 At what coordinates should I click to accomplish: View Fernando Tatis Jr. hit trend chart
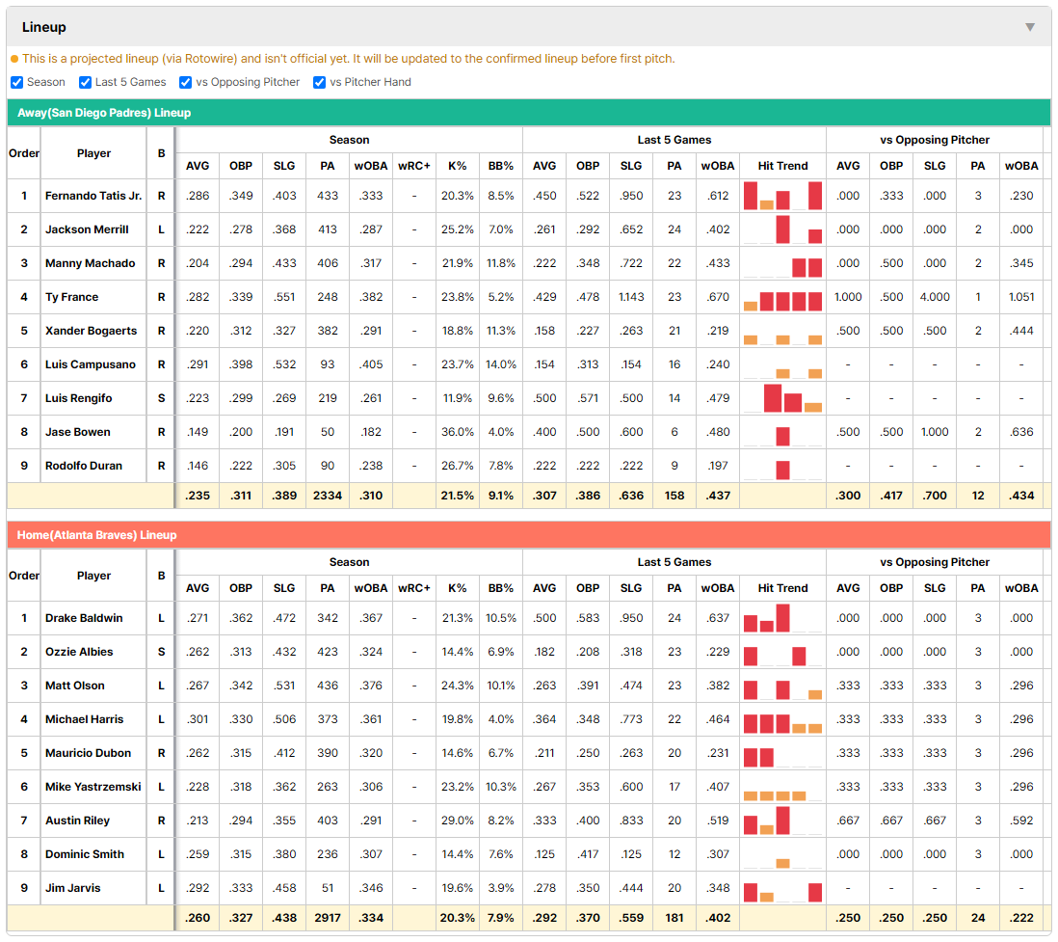(782, 196)
